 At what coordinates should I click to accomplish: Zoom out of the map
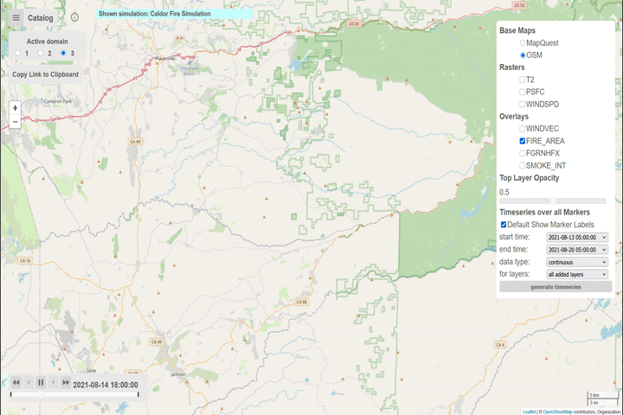tap(15, 123)
